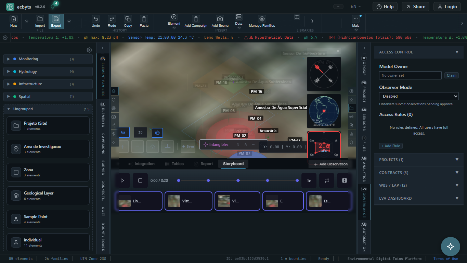Open the AI assistant sparkle button
The height and width of the screenshot is (263, 467).
[450, 247]
